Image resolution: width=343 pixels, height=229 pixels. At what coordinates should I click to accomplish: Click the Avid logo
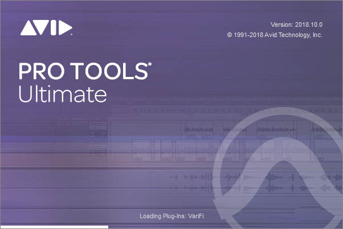tap(46, 28)
